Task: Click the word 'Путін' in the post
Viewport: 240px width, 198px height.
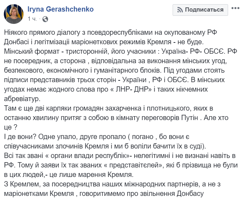Action: [189, 118]
